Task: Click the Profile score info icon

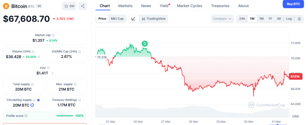Action: [26, 116]
